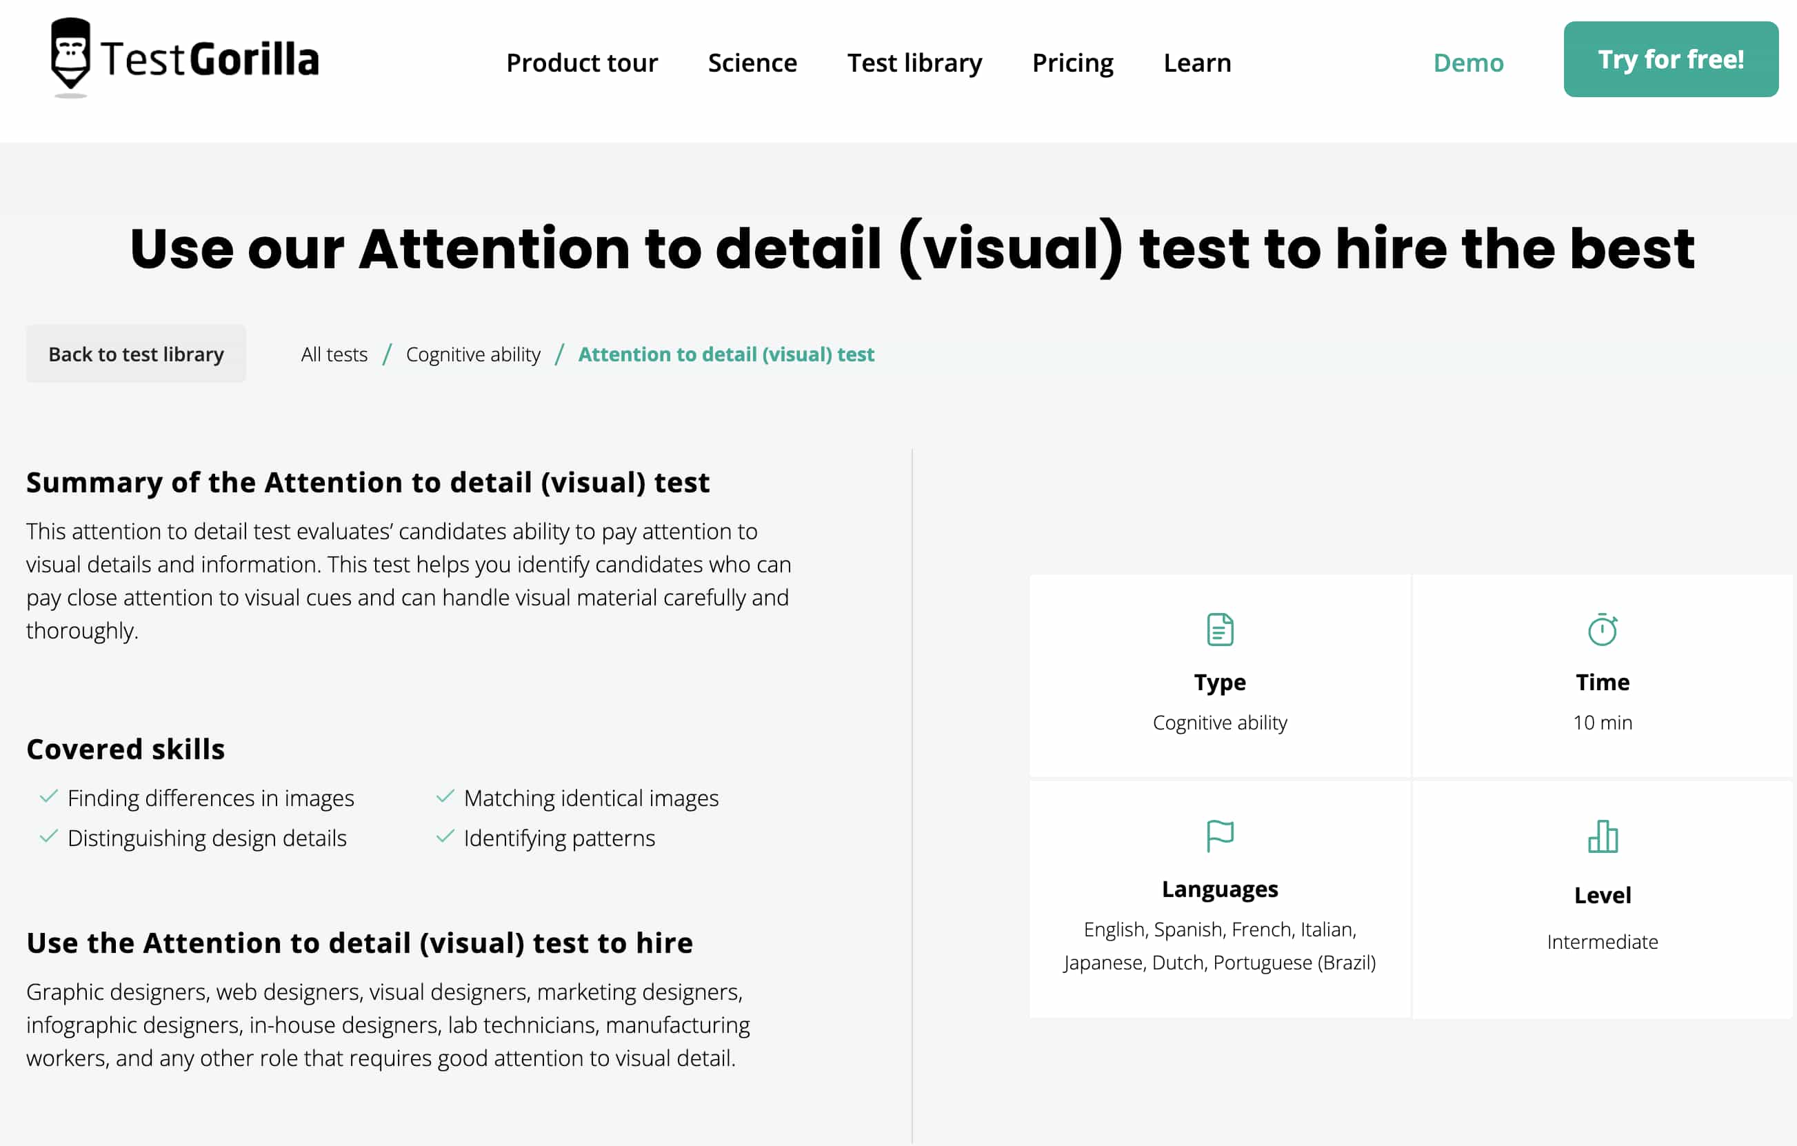Select Cognitive ability breadcrumb link
Image resolution: width=1797 pixels, height=1146 pixels.
pos(472,354)
